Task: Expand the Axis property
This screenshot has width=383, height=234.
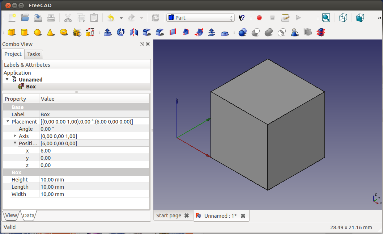Action: (x=15, y=136)
